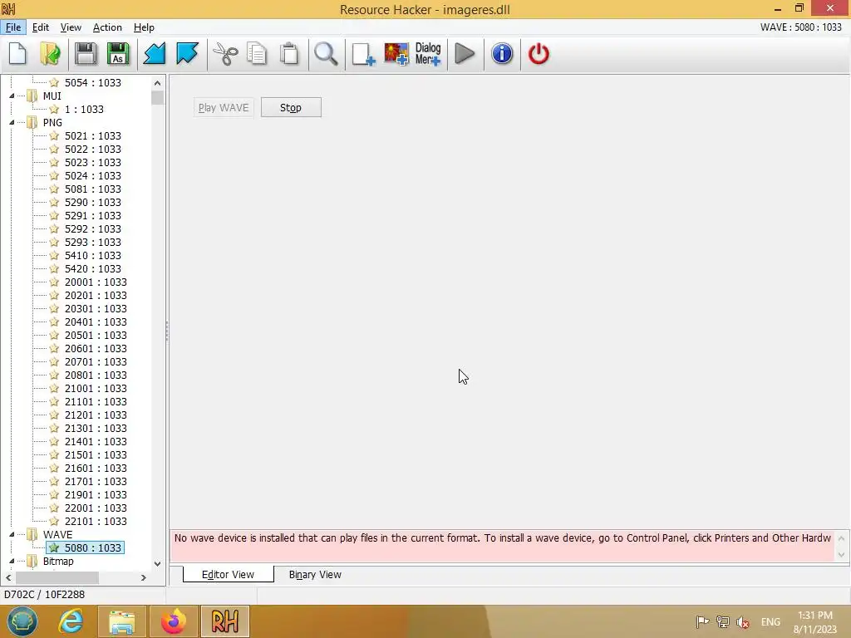
Task: Collapse the Bitmap folder node
Action: [x=12, y=561]
